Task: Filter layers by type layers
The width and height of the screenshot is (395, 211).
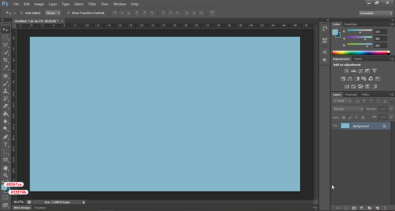Action: 371,101
